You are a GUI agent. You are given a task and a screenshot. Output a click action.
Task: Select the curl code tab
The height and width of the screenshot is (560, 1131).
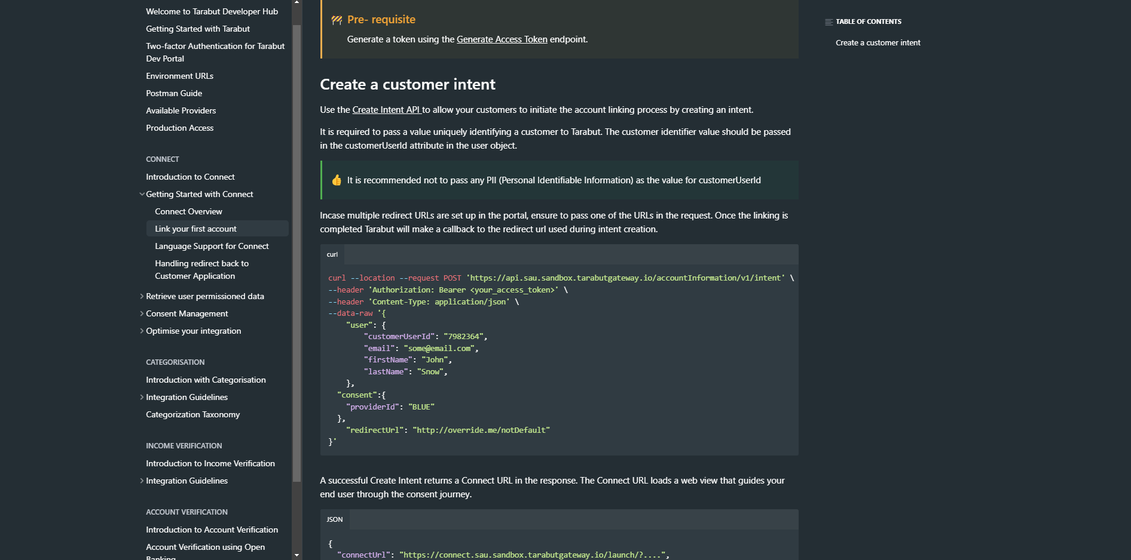point(332,254)
